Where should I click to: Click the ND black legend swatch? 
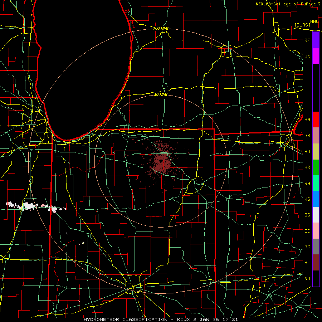316,278
